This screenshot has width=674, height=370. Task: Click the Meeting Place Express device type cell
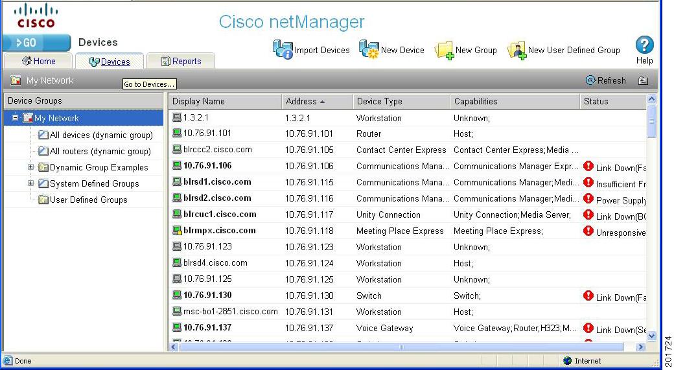[400, 231]
